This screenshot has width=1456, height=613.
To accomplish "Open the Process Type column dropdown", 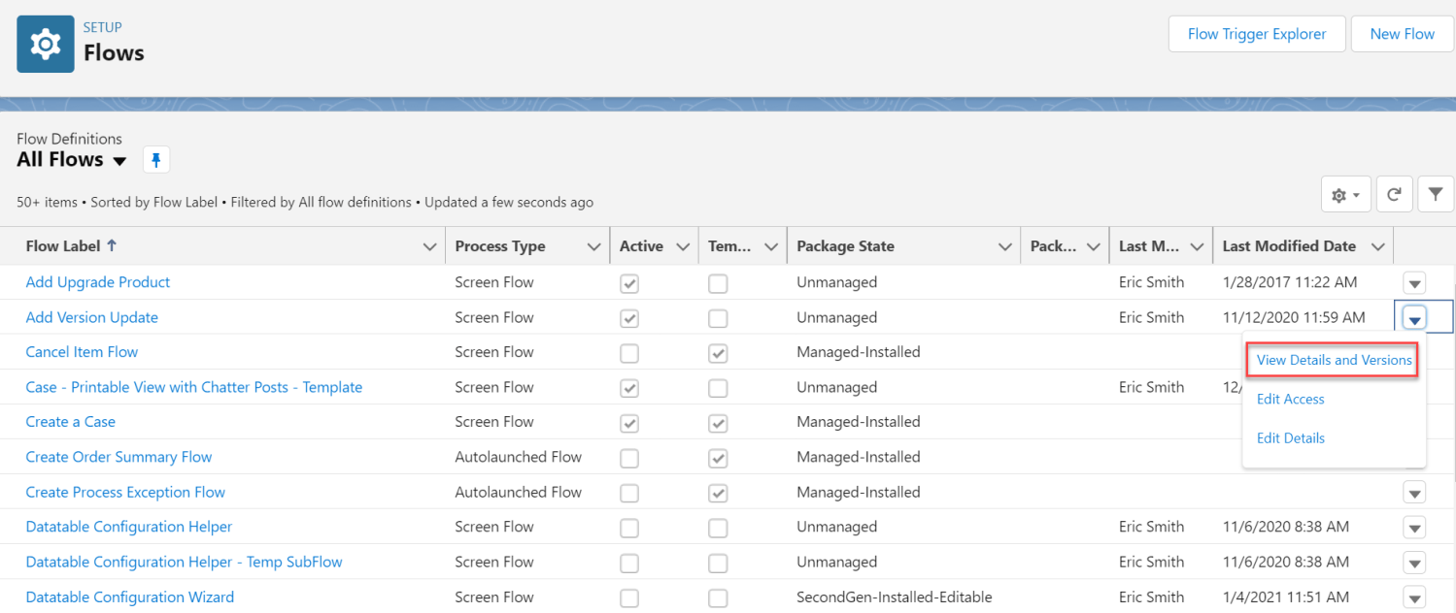I will pyautogui.click(x=595, y=245).
